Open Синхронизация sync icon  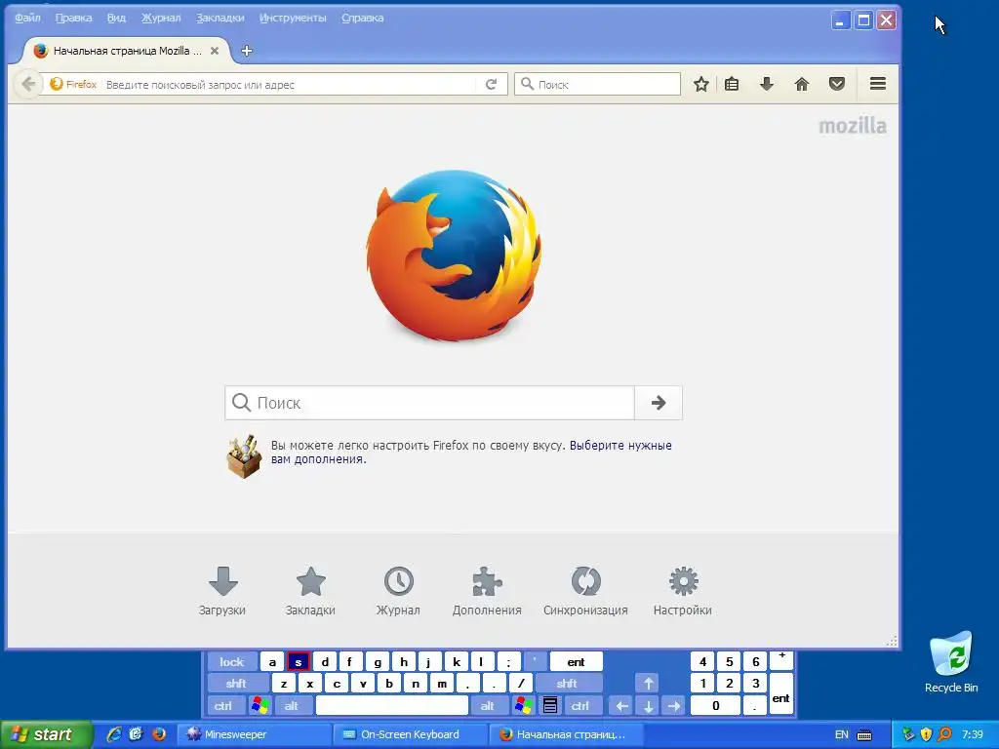click(x=585, y=592)
